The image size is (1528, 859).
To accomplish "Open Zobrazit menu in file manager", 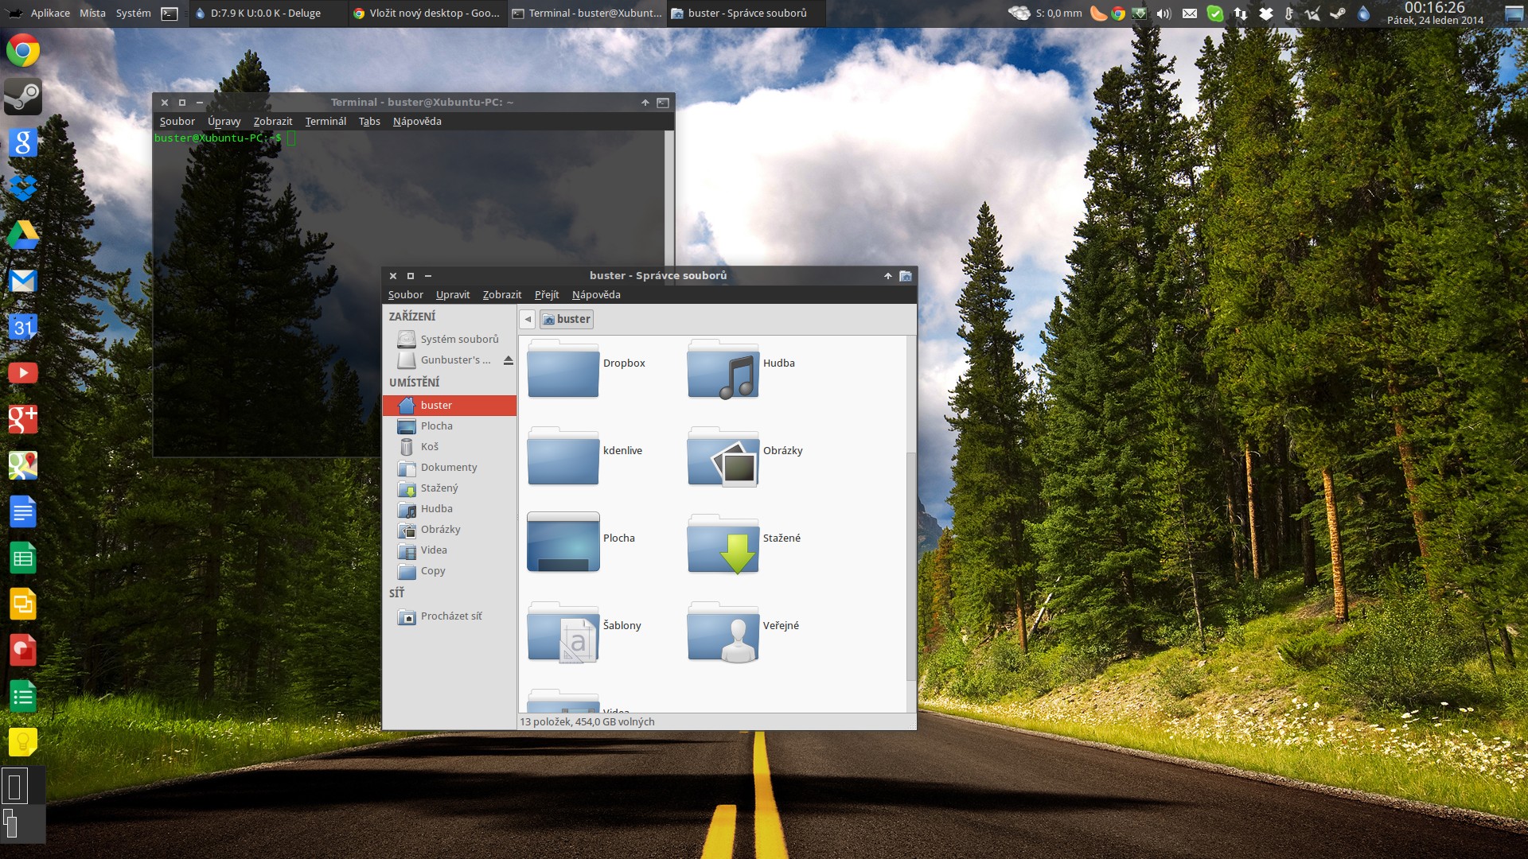I will coord(502,295).
